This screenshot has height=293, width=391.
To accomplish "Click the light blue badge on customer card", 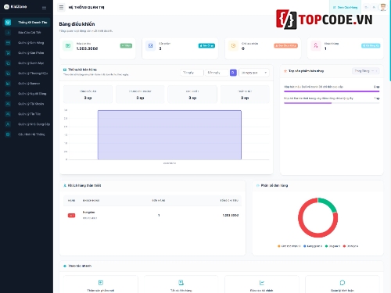I will point(371,45).
